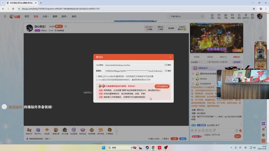Open the 下载 download icon
The image size is (269, 151).
tap(226, 16)
